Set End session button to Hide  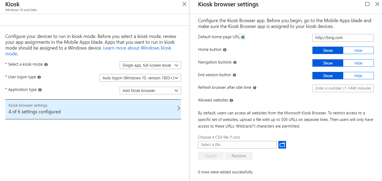(x=358, y=76)
